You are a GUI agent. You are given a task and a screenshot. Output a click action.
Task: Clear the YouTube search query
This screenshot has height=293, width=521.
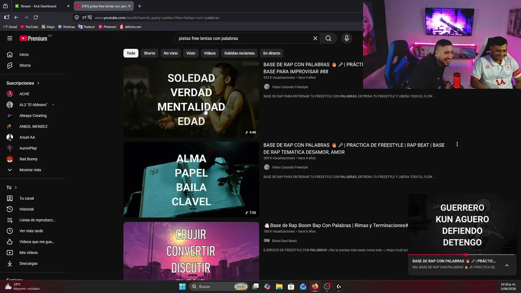coord(315,38)
